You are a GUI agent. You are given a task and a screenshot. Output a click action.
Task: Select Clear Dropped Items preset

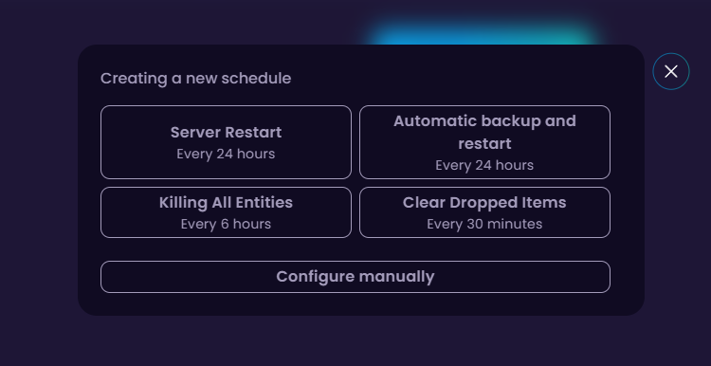tap(484, 212)
